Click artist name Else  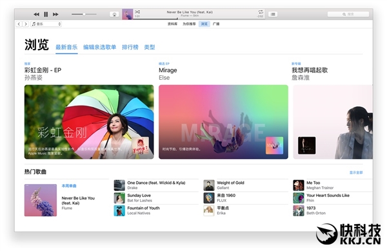tap(164, 78)
